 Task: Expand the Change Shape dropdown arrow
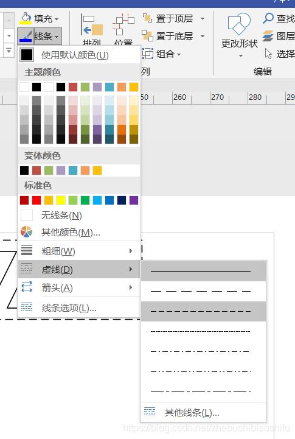pyautogui.click(x=241, y=56)
